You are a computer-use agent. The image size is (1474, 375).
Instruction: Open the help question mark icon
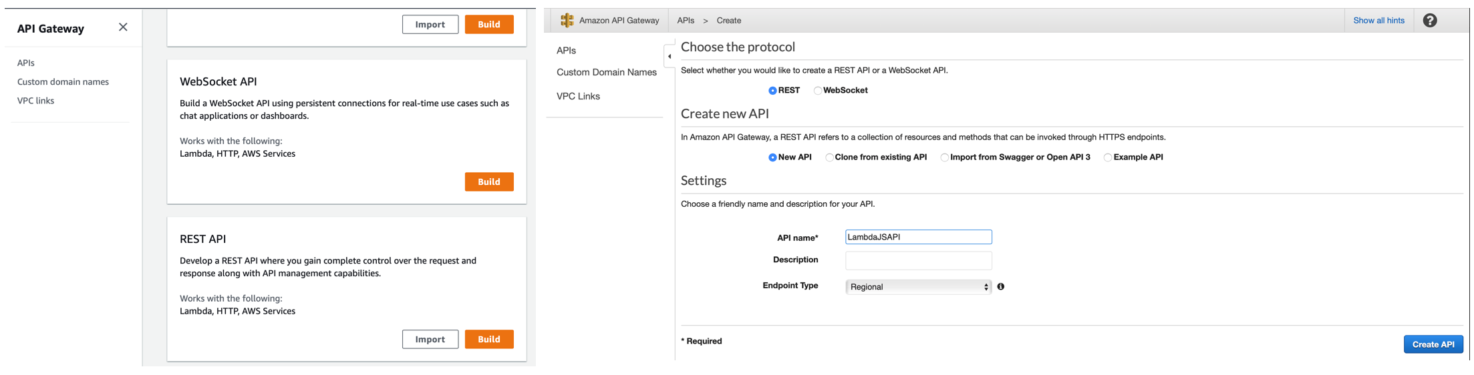(x=1429, y=21)
